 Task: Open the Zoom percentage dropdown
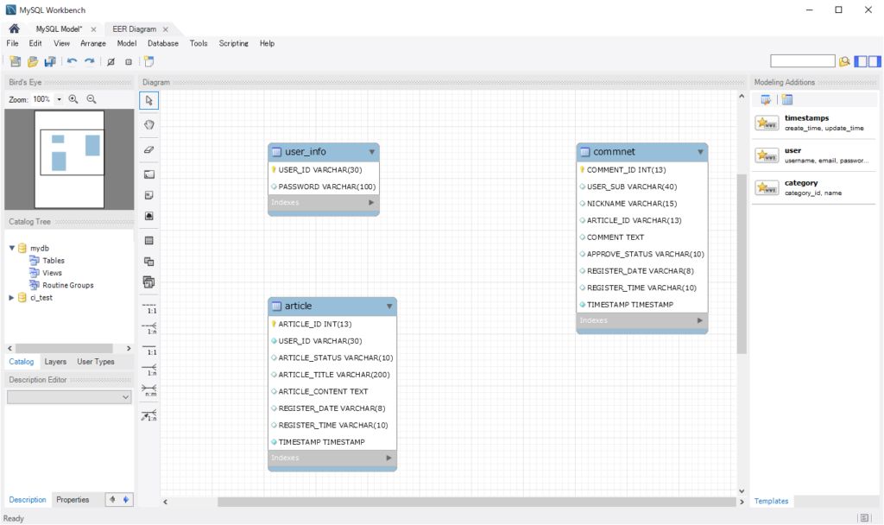pos(59,99)
